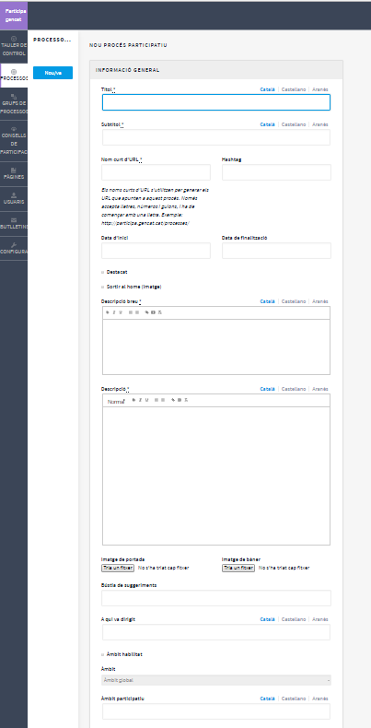The image size is (371, 728).
Task: Click Tria un fitxer for Imatge de portada
Action: click(x=118, y=568)
